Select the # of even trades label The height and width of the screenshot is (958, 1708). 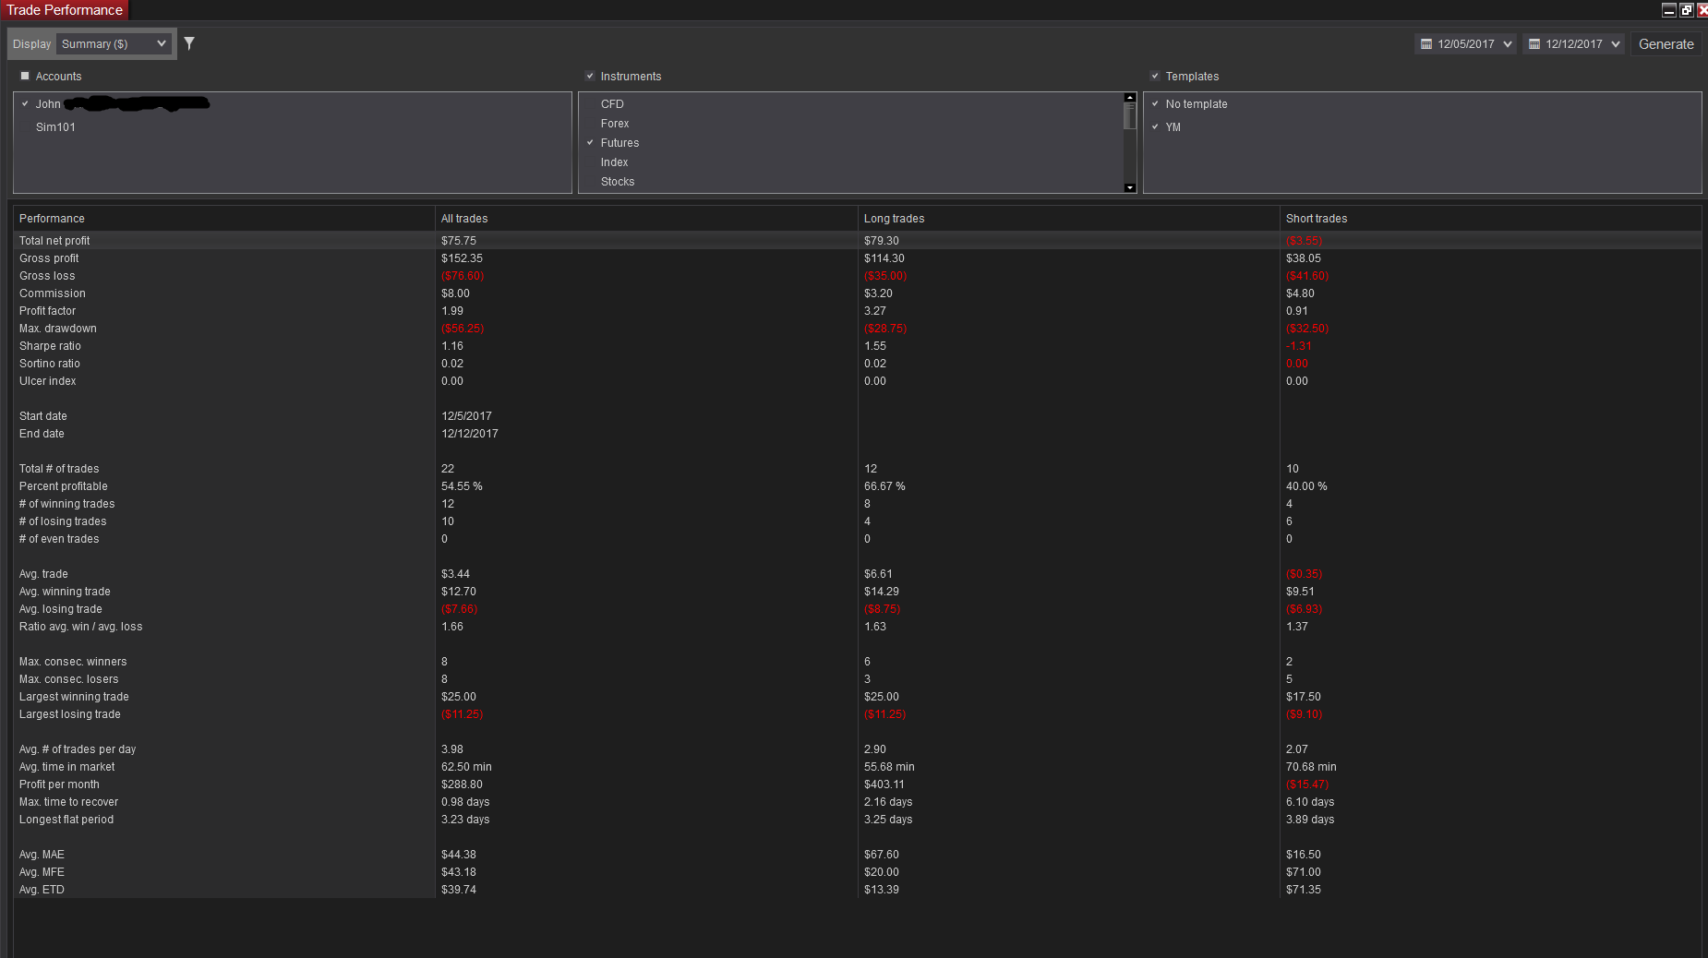(59, 539)
